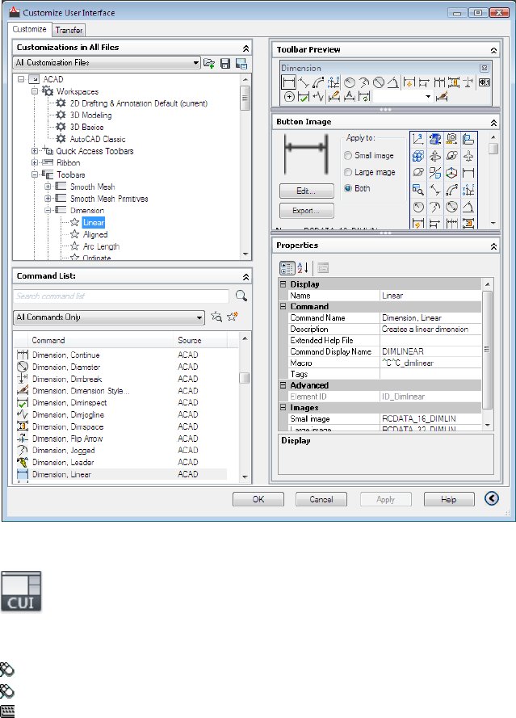
Task: Click Dimension Style brush icon in Toolbar Preview
Action: [x=442, y=96]
